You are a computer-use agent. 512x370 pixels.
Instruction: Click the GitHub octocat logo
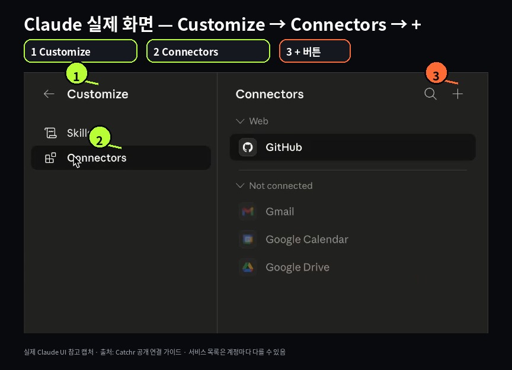[248, 147]
